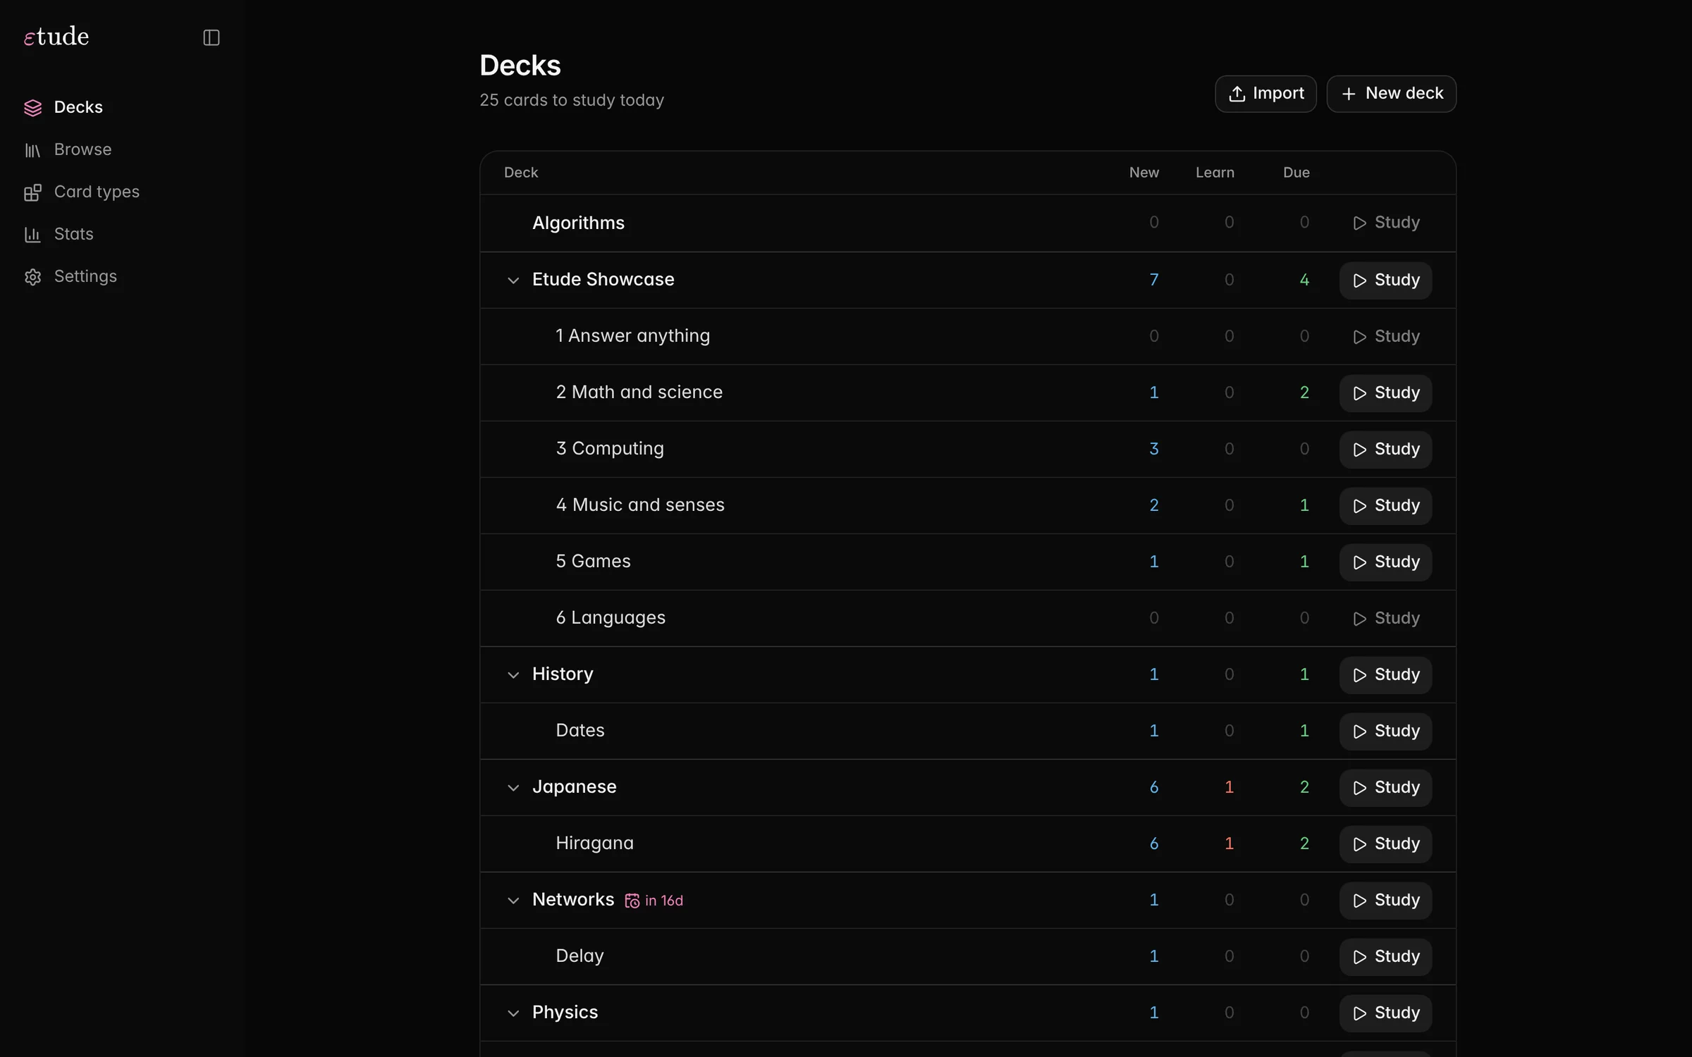The image size is (1692, 1057).
Task: Click '25 cards to study today' text
Action: [x=572, y=100]
